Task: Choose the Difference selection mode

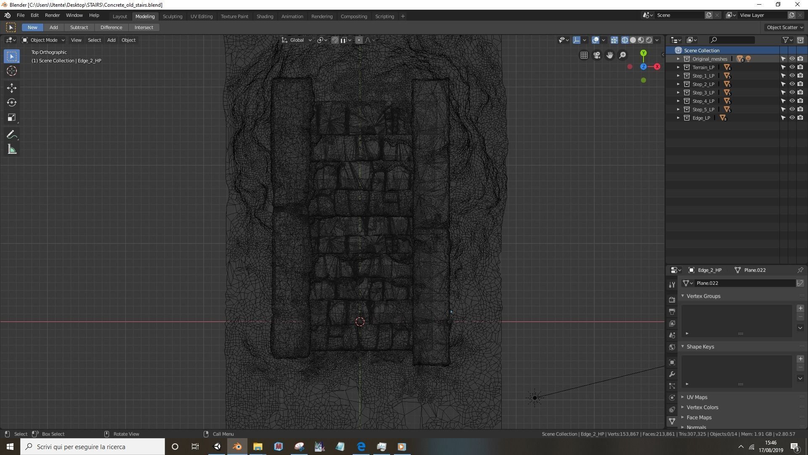Action: pos(111,27)
